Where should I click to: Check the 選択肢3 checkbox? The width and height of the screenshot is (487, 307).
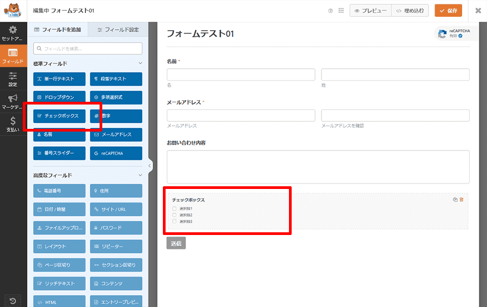point(174,221)
